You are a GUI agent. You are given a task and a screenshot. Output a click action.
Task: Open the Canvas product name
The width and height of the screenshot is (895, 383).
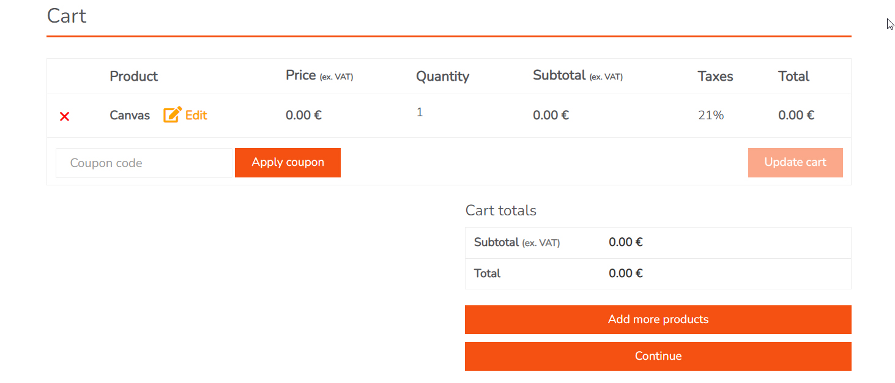point(130,115)
